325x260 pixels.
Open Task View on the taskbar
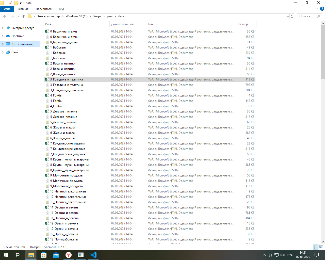[18, 255]
